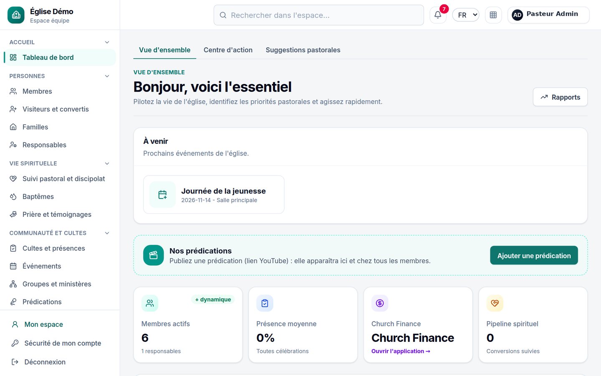This screenshot has height=376, width=601.
Task: Open the FR language dropdown
Action: click(x=466, y=15)
